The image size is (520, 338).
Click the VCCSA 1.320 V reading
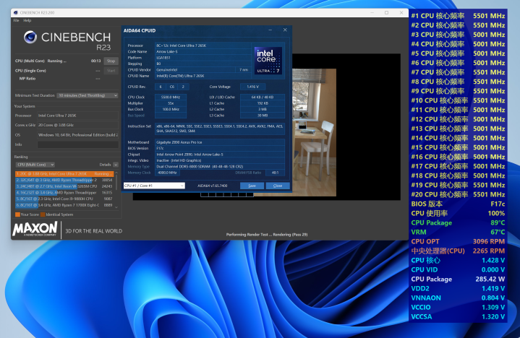coord(458,317)
